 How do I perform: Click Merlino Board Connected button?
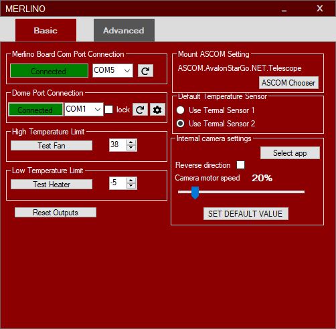(49, 71)
